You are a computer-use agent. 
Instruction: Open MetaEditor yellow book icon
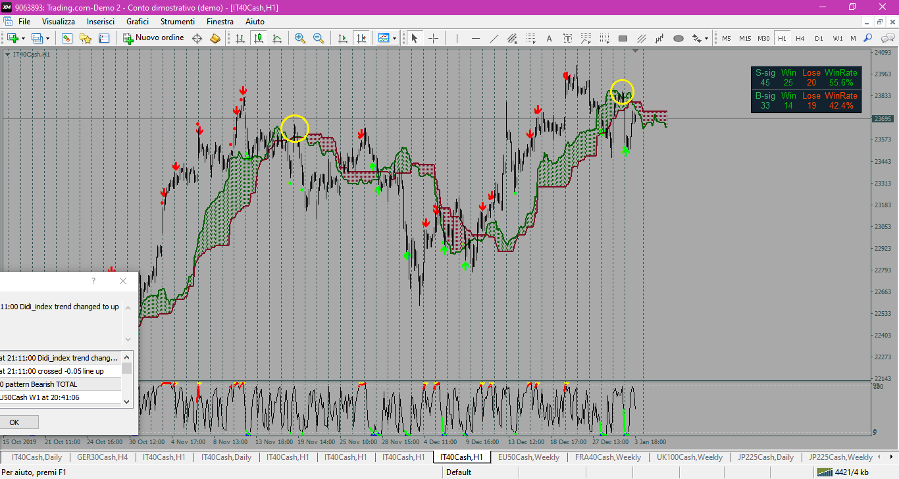pos(215,38)
